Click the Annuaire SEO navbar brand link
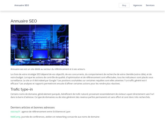The width and height of the screenshot is (165, 124). [x=22, y=5]
